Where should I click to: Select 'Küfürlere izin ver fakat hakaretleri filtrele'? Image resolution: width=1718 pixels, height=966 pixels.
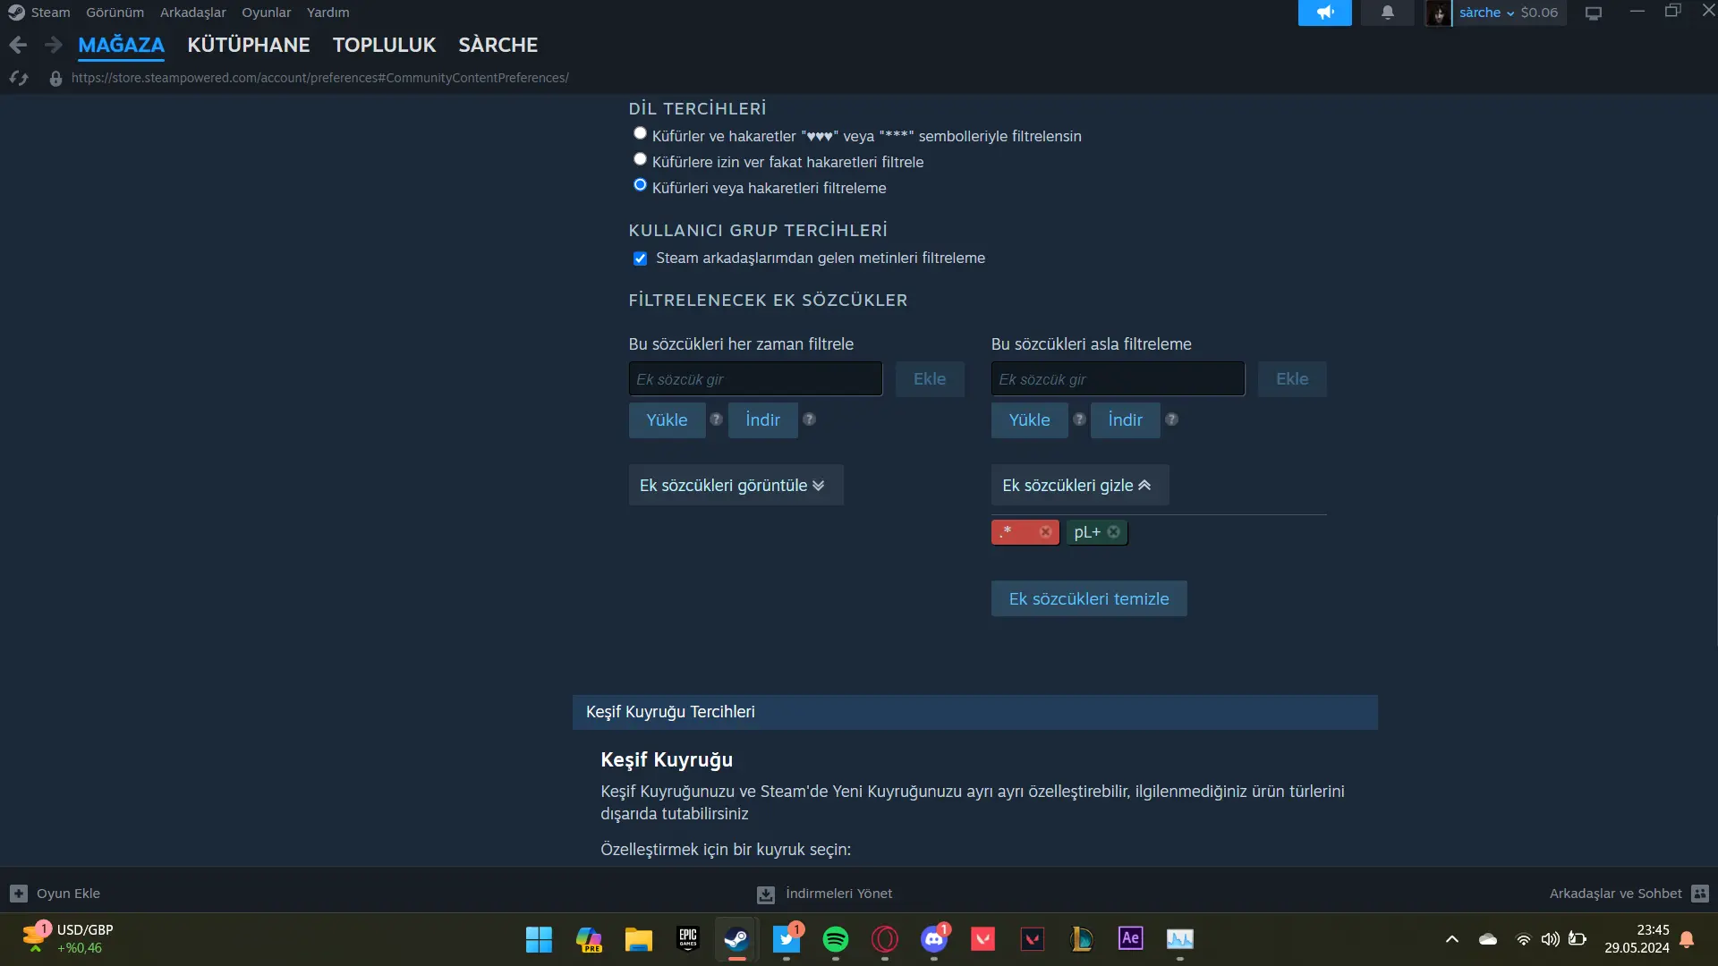tap(640, 159)
